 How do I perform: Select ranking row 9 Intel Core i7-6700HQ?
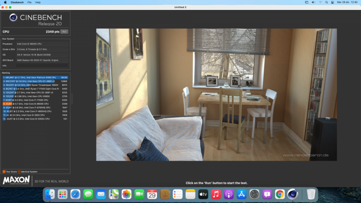[35, 107]
